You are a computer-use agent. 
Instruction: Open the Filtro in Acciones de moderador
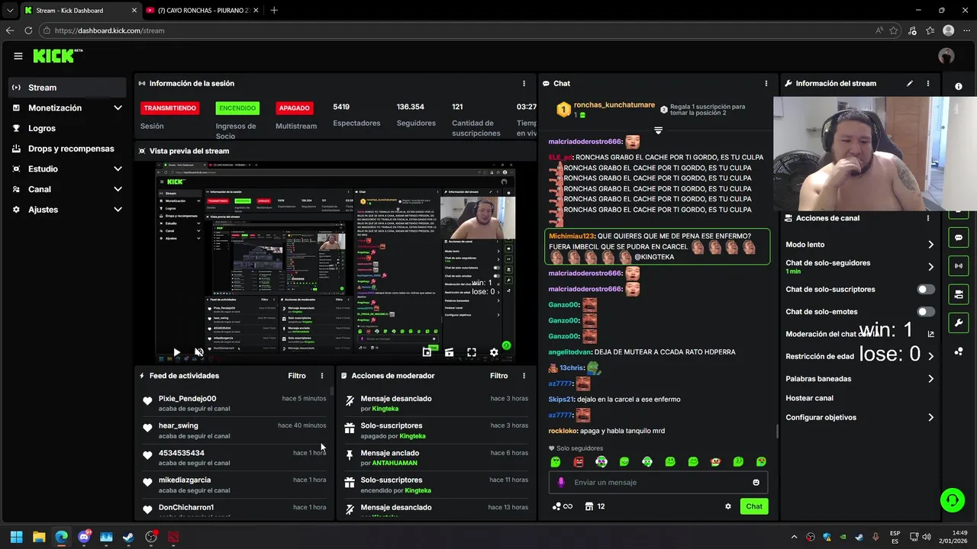click(498, 376)
